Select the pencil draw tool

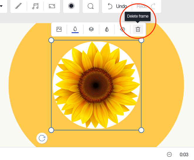[18, 6]
